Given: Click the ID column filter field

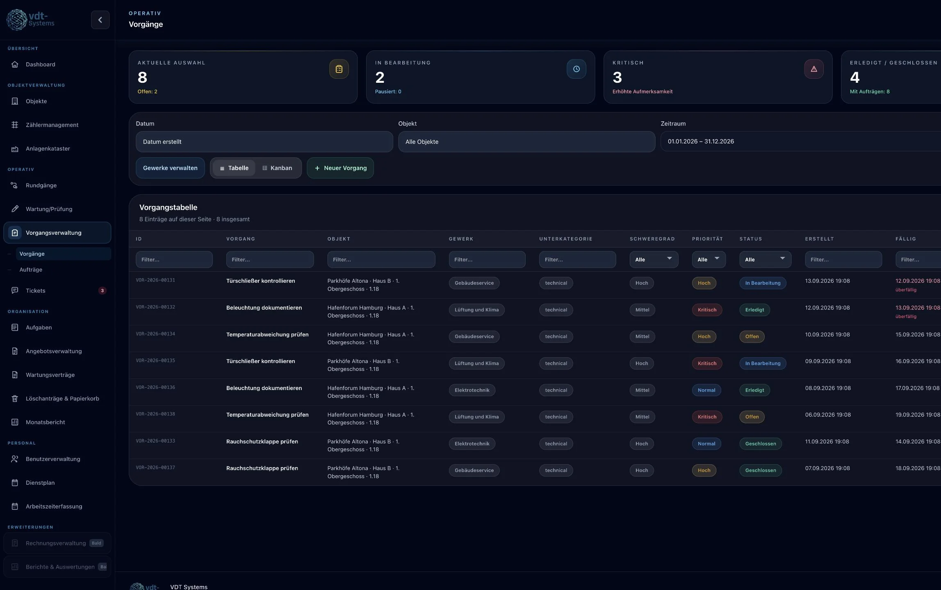Looking at the screenshot, I should tap(174, 259).
